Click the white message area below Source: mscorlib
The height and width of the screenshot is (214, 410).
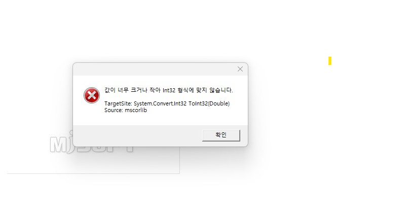point(160,119)
